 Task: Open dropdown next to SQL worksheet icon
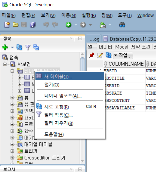point(110,25)
